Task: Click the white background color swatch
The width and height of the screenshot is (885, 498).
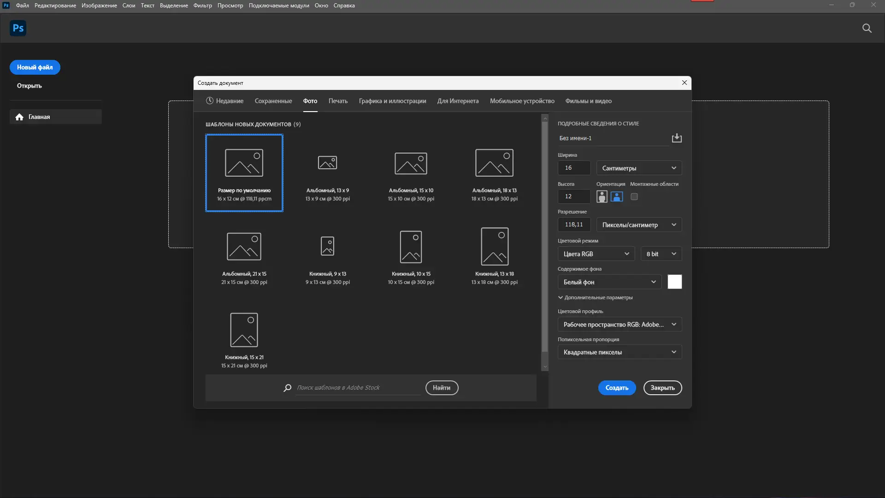Action: click(x=674, y=282)
